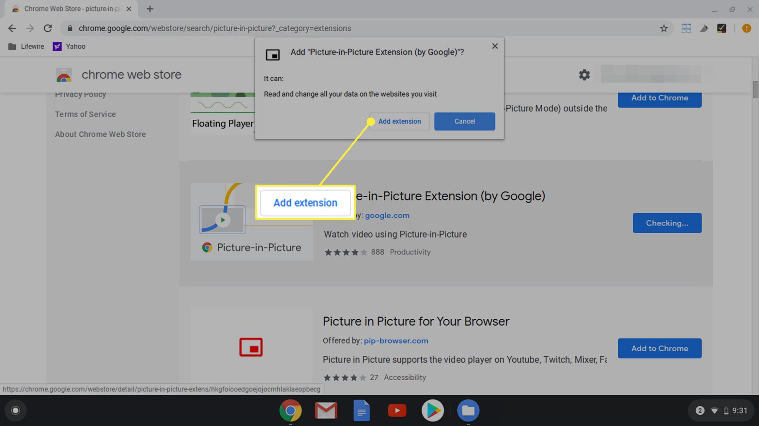Click the Google Play icon in the taskbar
The height and width of the screenshot is (426, 759).
point(433,411)
